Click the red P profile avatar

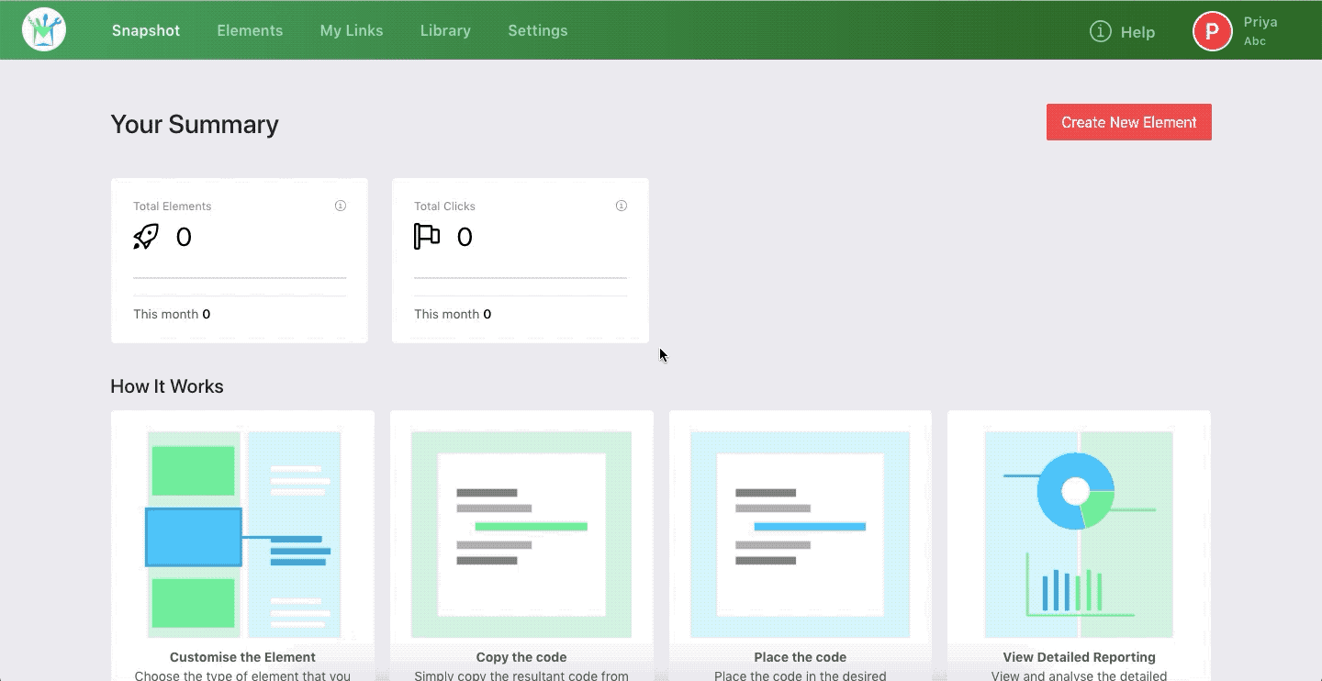(x=1211, y=30)
